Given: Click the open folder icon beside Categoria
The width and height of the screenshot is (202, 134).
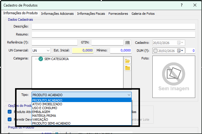Looking at the screenshot, I should (128, 61).
